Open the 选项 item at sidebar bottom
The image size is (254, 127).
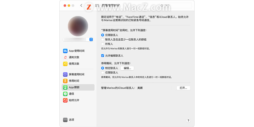pos(78,120)
